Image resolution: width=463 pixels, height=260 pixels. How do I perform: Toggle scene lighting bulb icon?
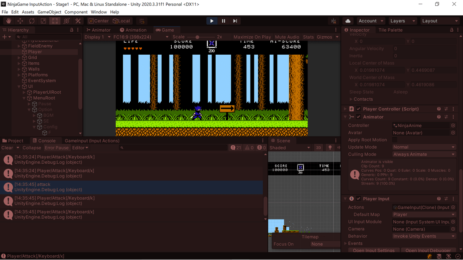click(330, 148)
